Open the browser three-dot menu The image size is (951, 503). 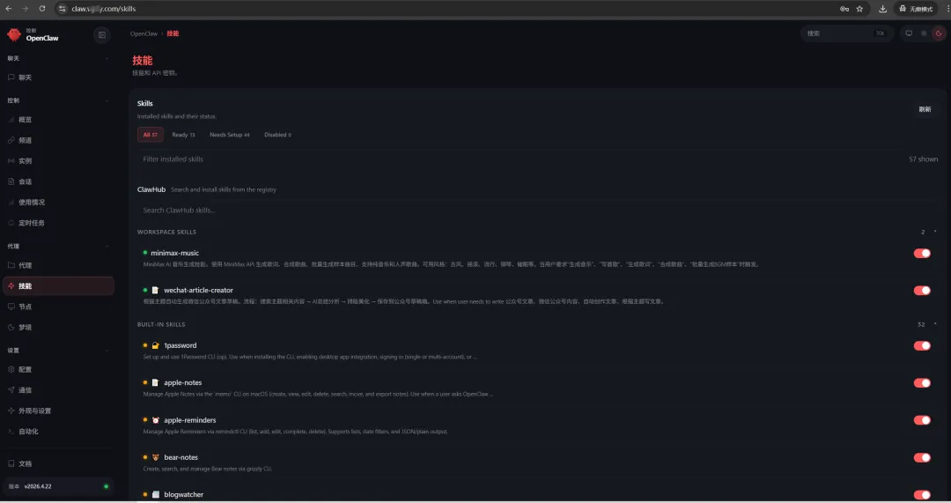(x=947, y=9)
